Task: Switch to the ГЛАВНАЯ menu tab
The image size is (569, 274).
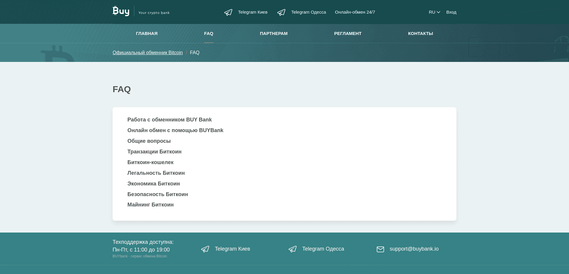Action: 146,33
